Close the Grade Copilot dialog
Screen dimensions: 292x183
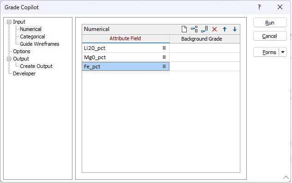coord(280,7)
